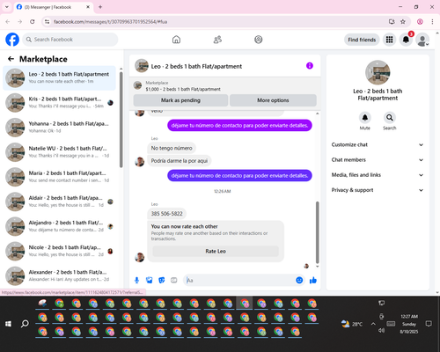Open Aldair 2 beds conversation

pos(59,202)
